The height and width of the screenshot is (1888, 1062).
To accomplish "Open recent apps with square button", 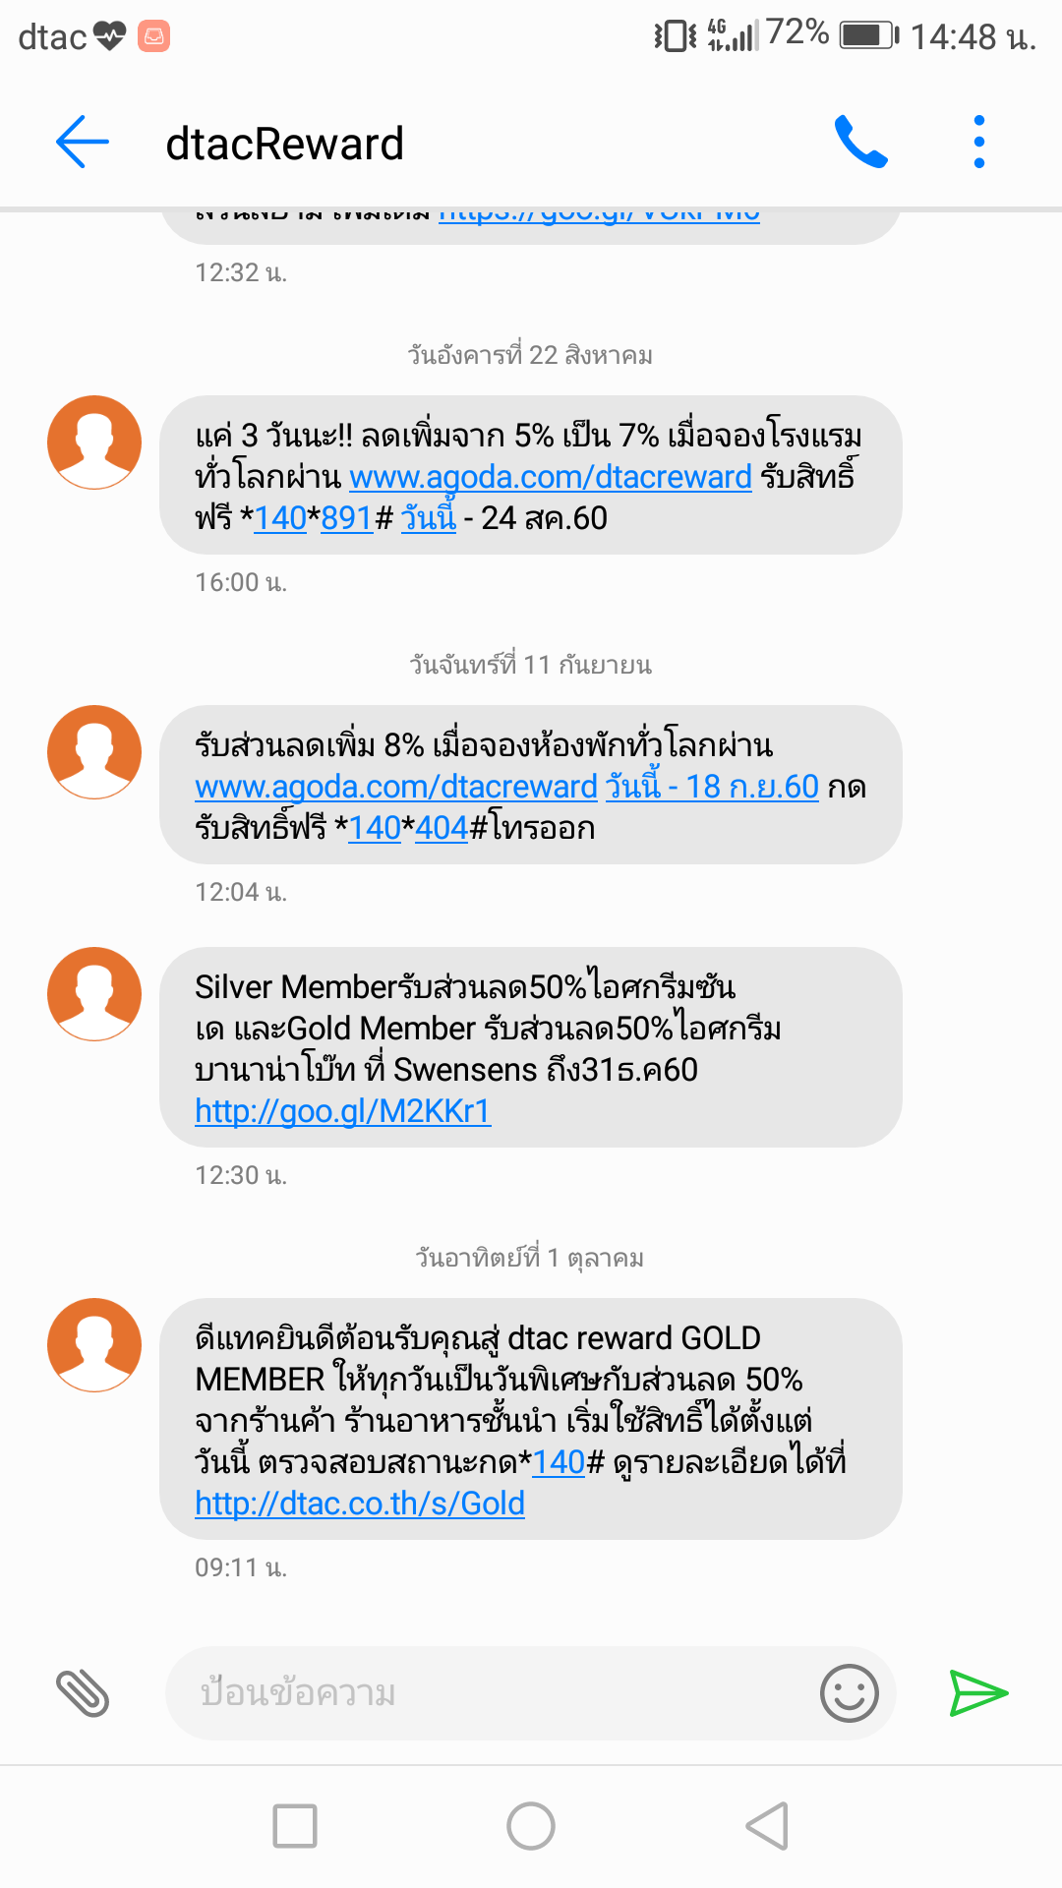I will click(x=295, y=1826).
